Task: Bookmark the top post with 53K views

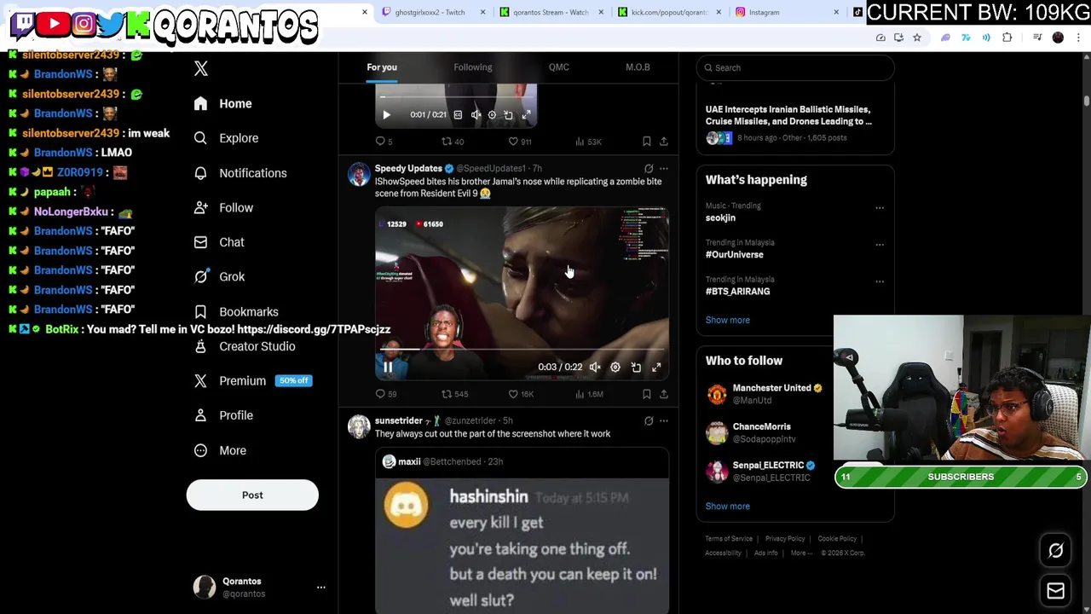Action: (x=646, y=142)
